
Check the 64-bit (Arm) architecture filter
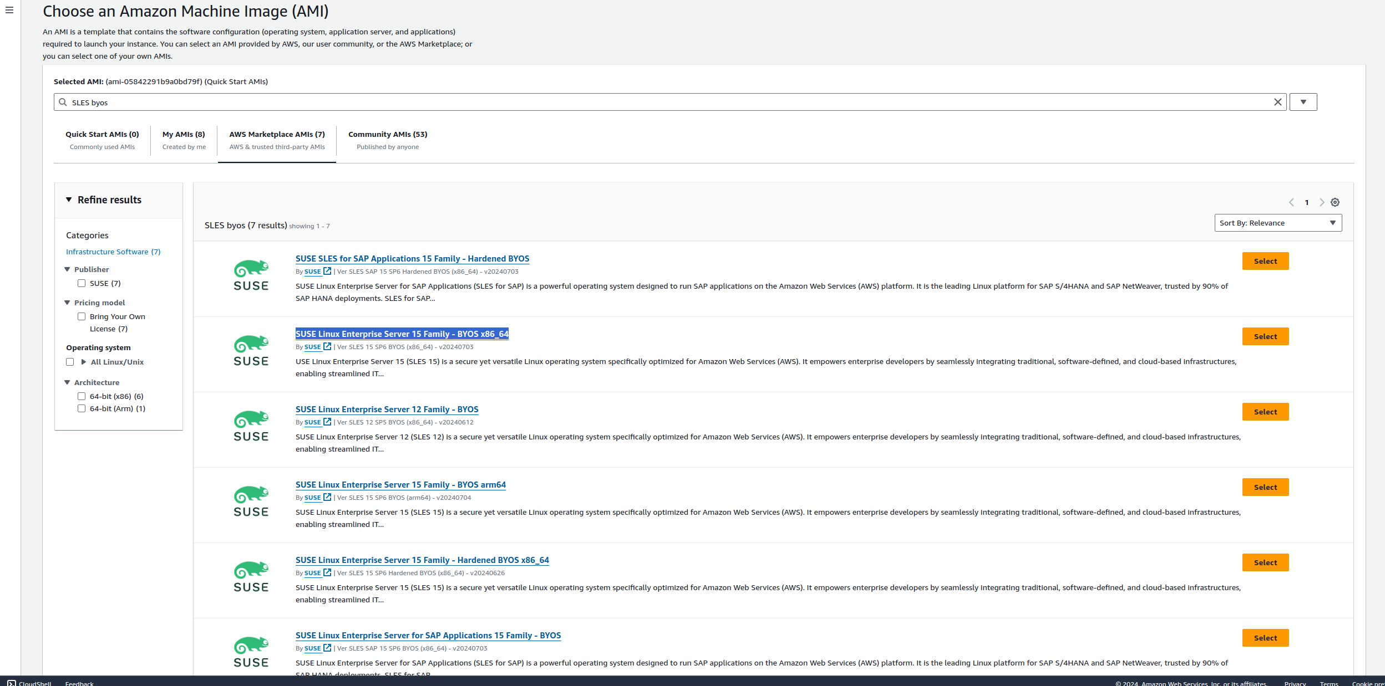point(82,408)
